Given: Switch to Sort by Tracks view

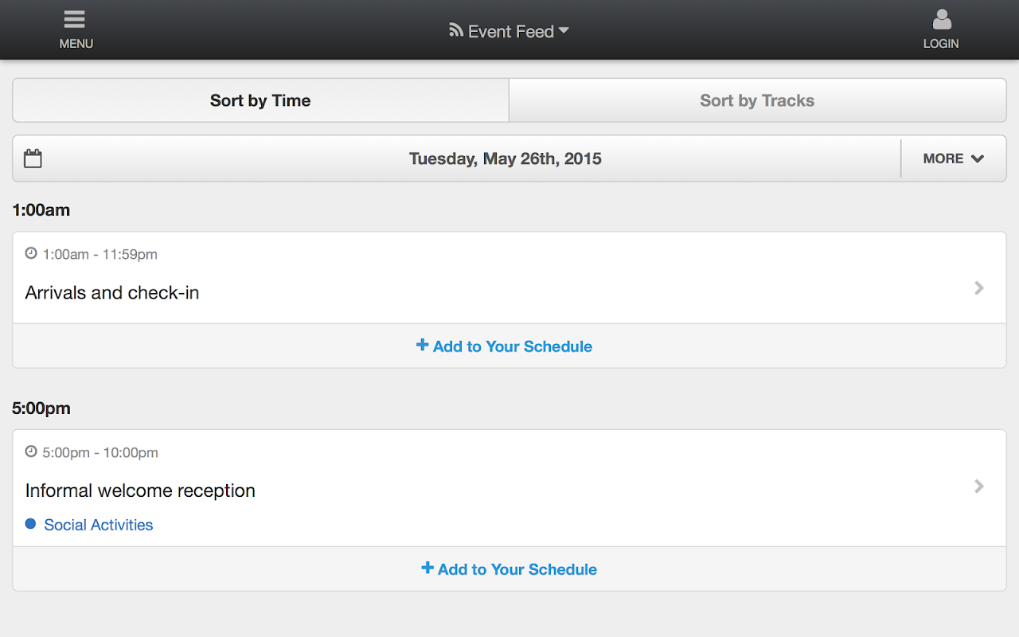Looking at the screenshot, I should [x=757, y=100].
